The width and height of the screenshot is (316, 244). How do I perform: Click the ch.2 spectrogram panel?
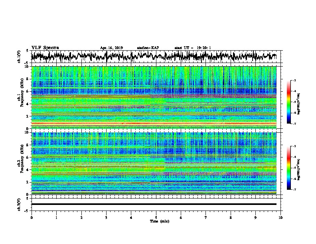click(x=154, y=163)
